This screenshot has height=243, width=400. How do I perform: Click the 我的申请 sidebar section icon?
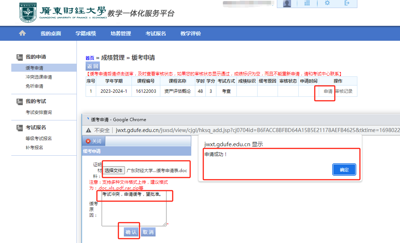(20, 57)
